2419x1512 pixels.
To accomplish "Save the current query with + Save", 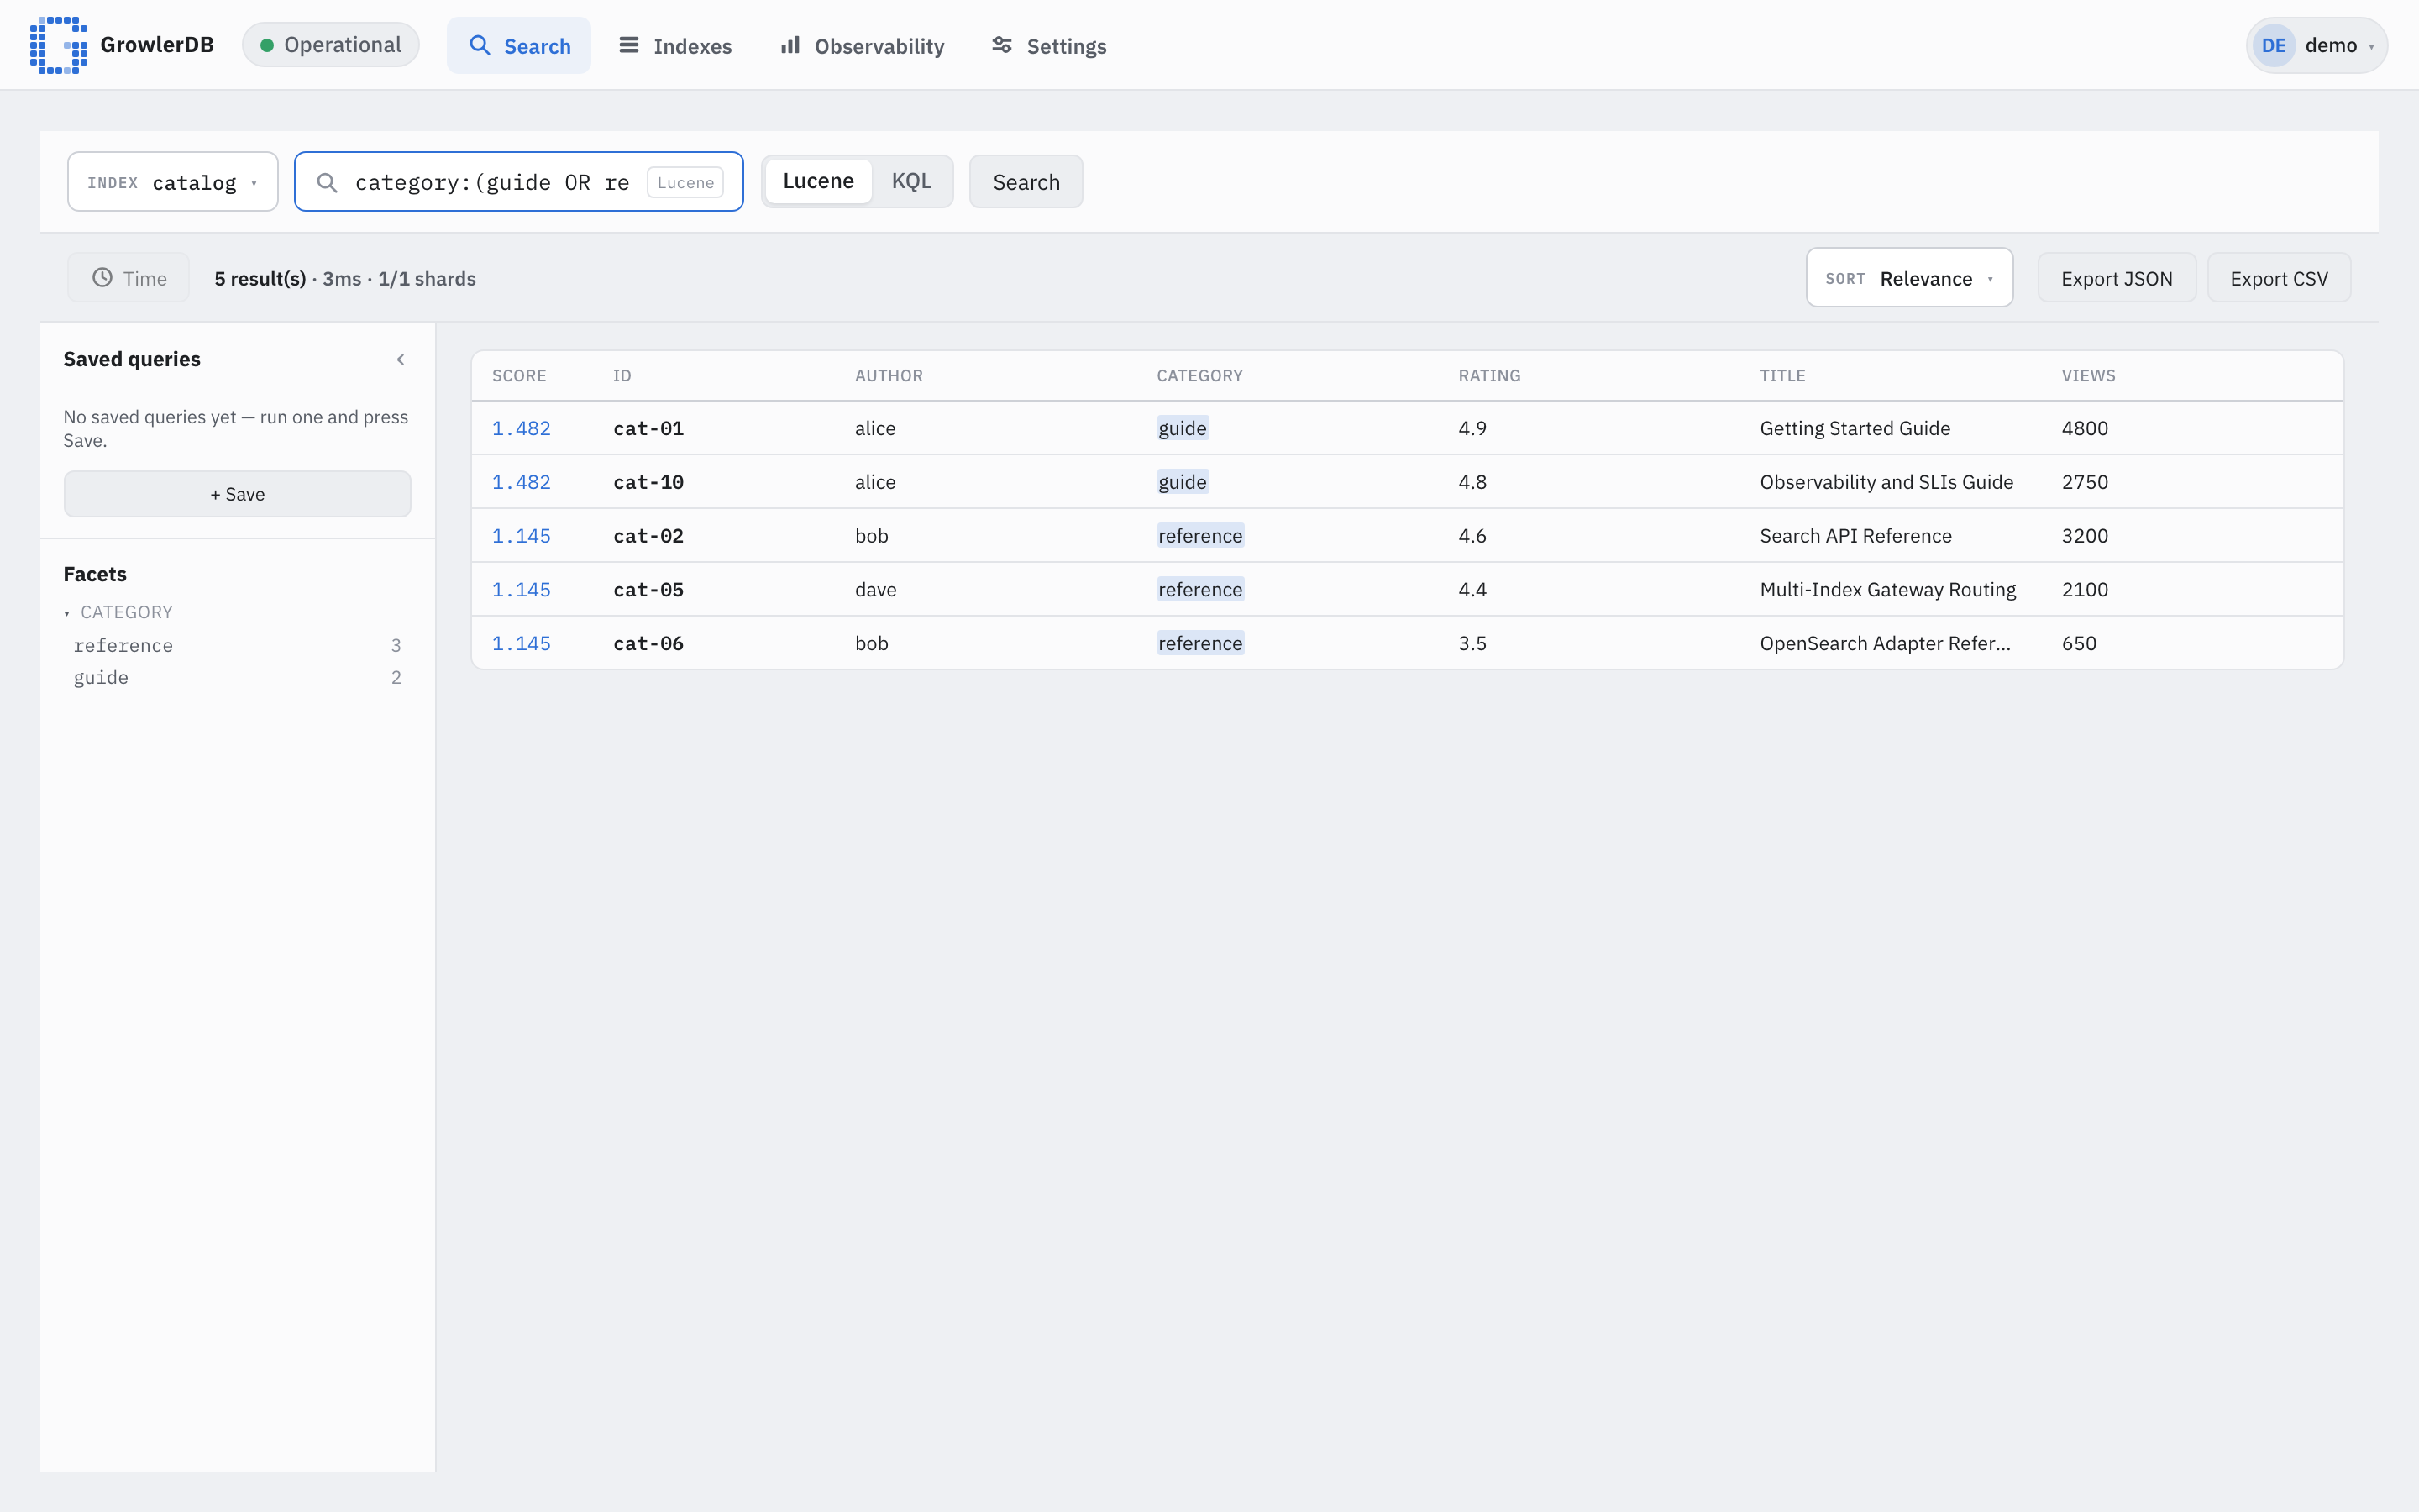I will point(237,494).
